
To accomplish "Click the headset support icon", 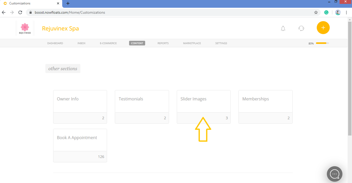I will click(x=301, y=28).
